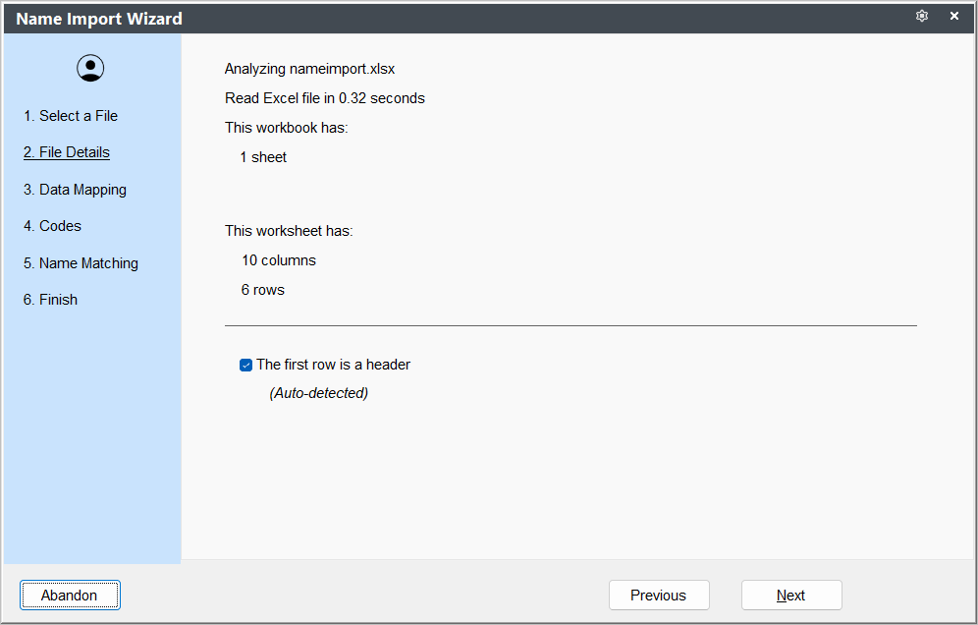The width and height of the screenshot is (978, 625).
Task: Open the settings gear in title bar
Action: point(922,17)
